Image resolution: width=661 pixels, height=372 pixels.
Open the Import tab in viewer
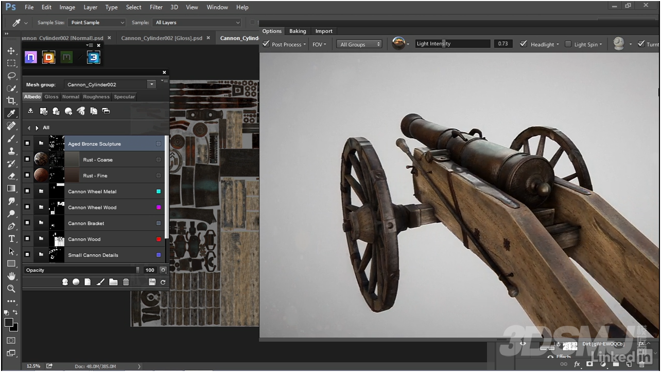click(x=324, y=31)
